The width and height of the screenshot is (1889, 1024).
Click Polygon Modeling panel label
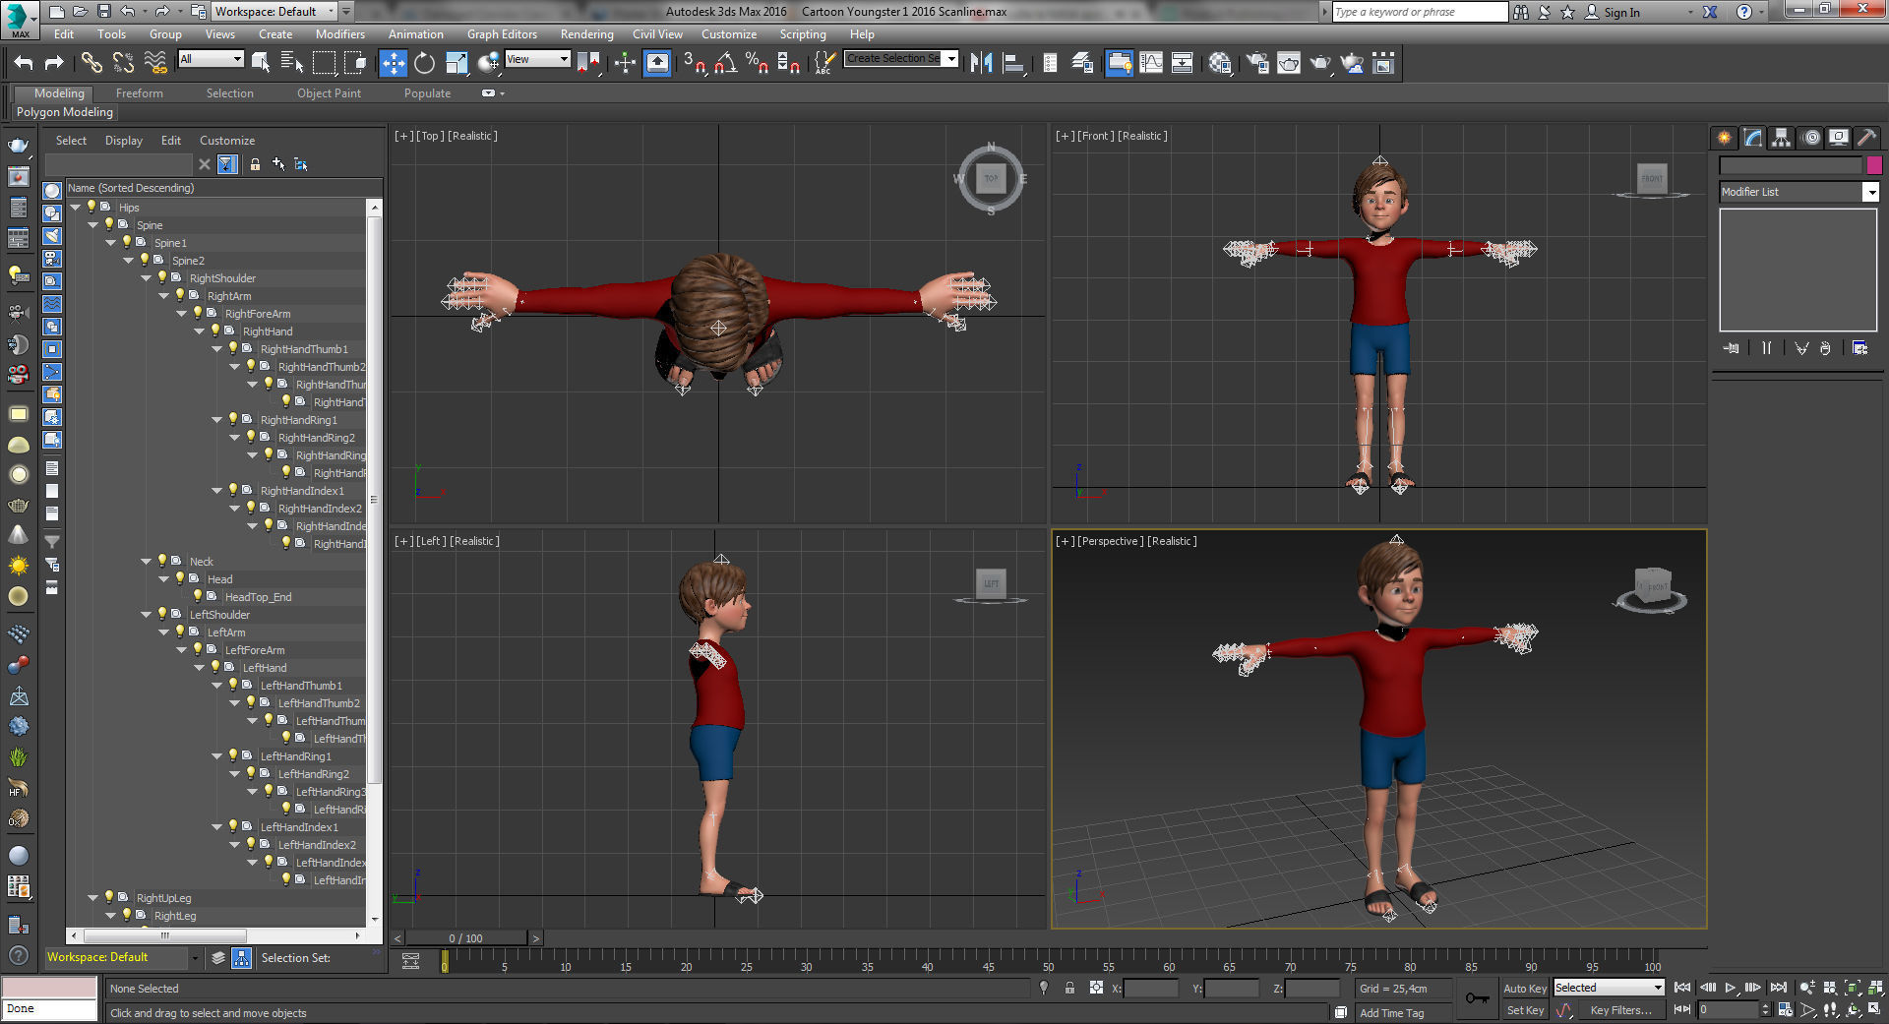tap(65, 112)
